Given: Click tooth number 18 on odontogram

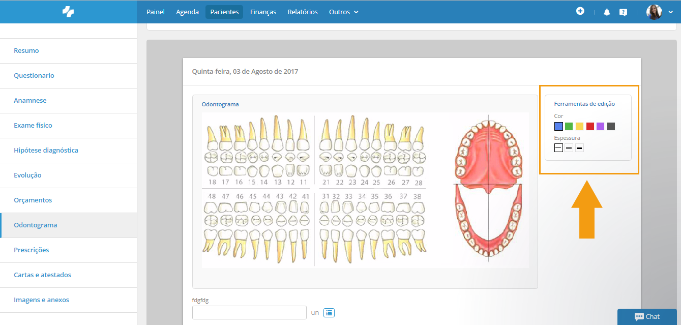Looking at the screenshot, I should pyautogui.click(x=212, y=182).
